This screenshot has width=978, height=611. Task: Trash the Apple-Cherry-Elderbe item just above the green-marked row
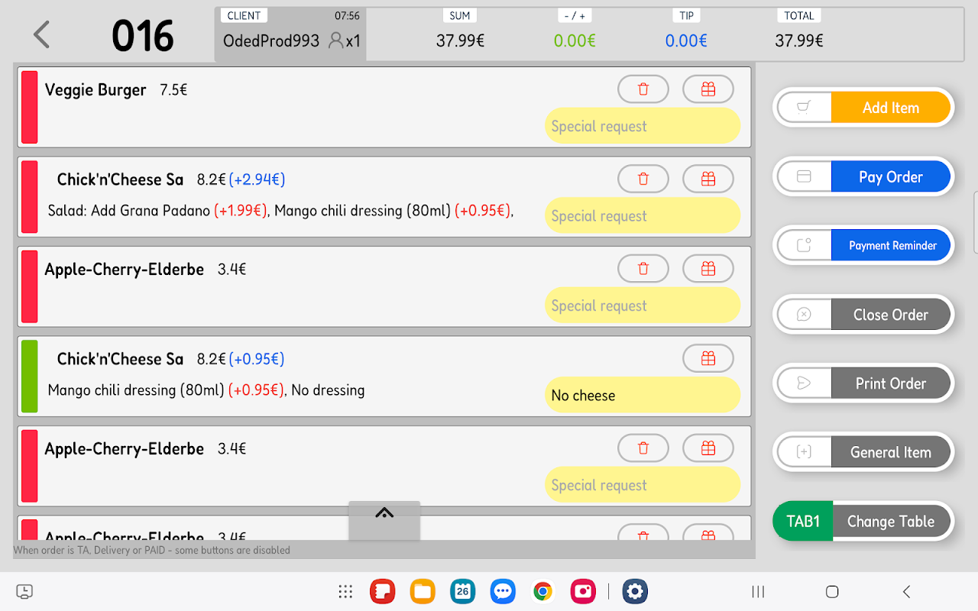(643, 269)
